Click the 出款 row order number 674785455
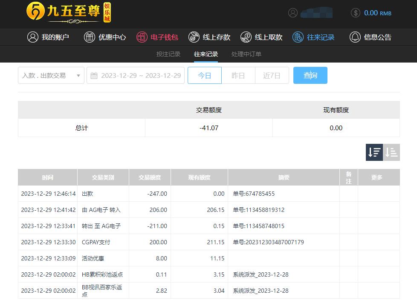Viewport: 417px width, 300px height. pyautogui.click(x=254, y=194)
